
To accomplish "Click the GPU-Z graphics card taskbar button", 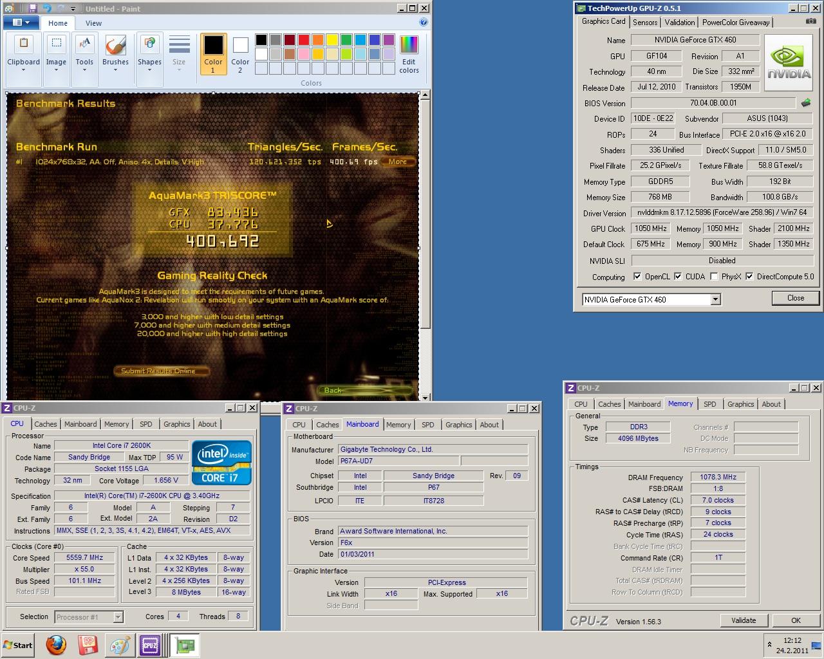I will click(185, 645).
